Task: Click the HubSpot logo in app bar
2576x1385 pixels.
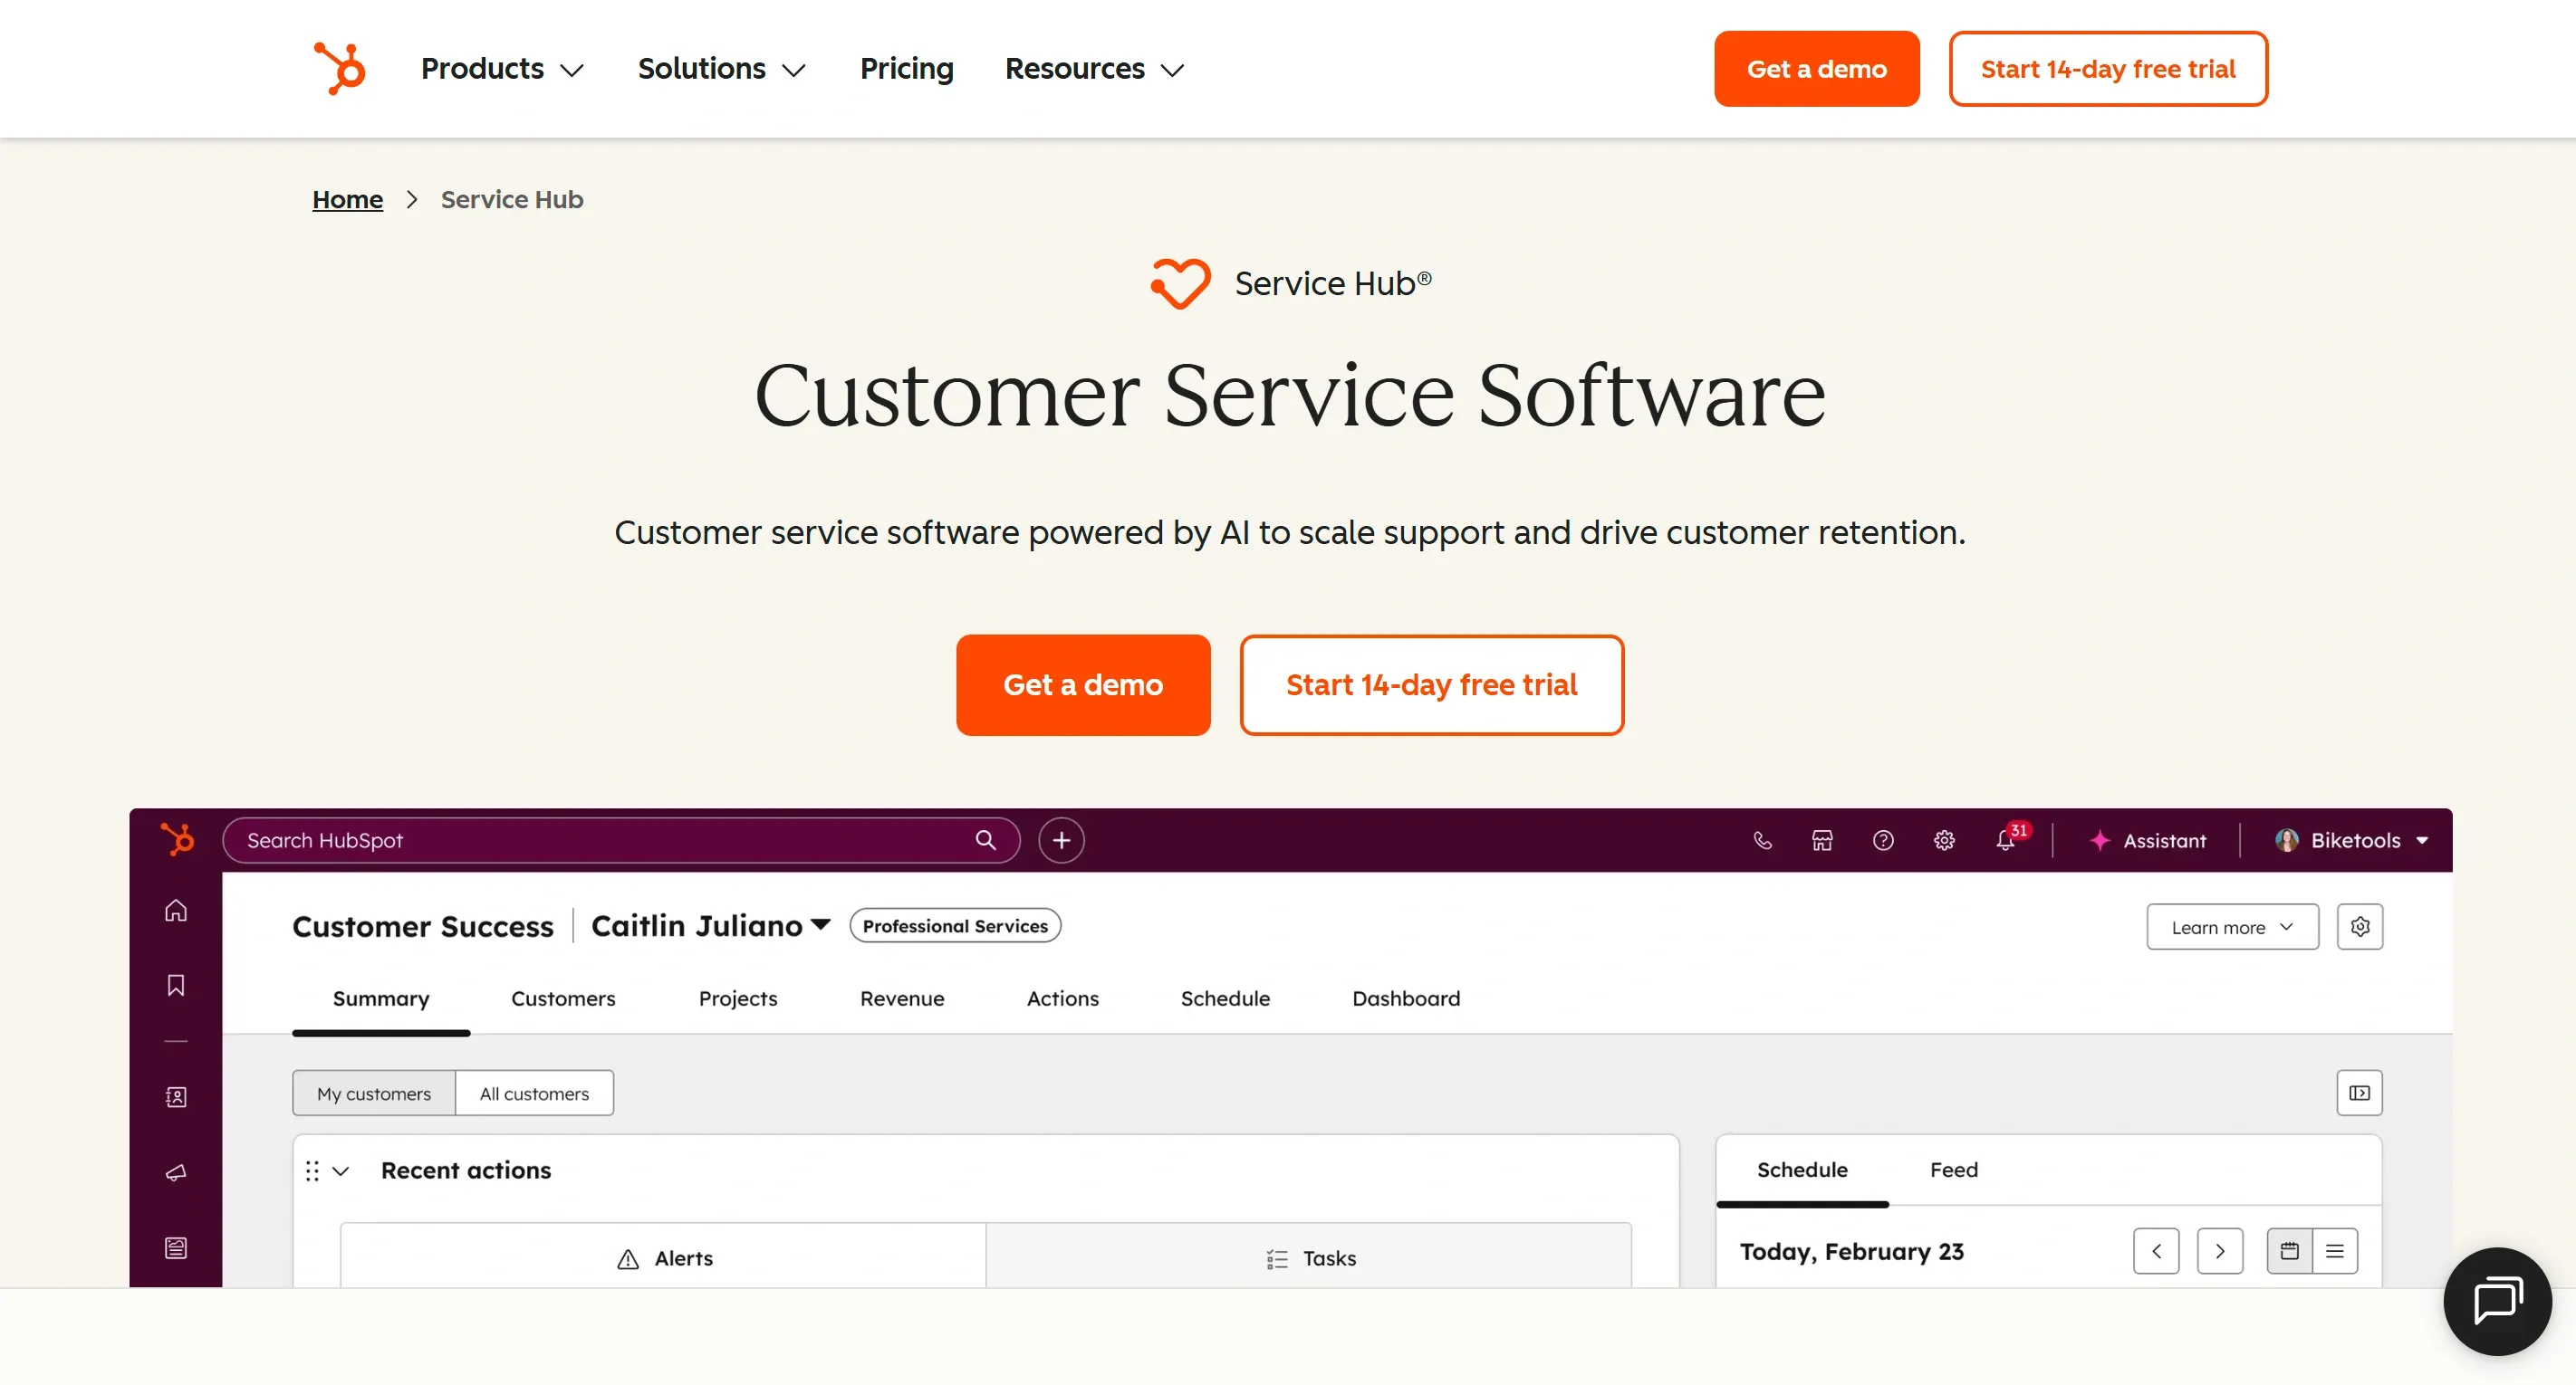Action: tap(177, 839)
